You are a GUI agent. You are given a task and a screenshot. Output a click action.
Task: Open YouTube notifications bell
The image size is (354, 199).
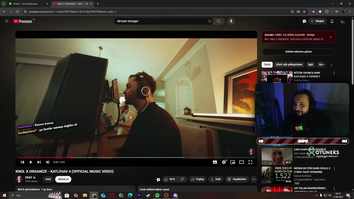332,21
